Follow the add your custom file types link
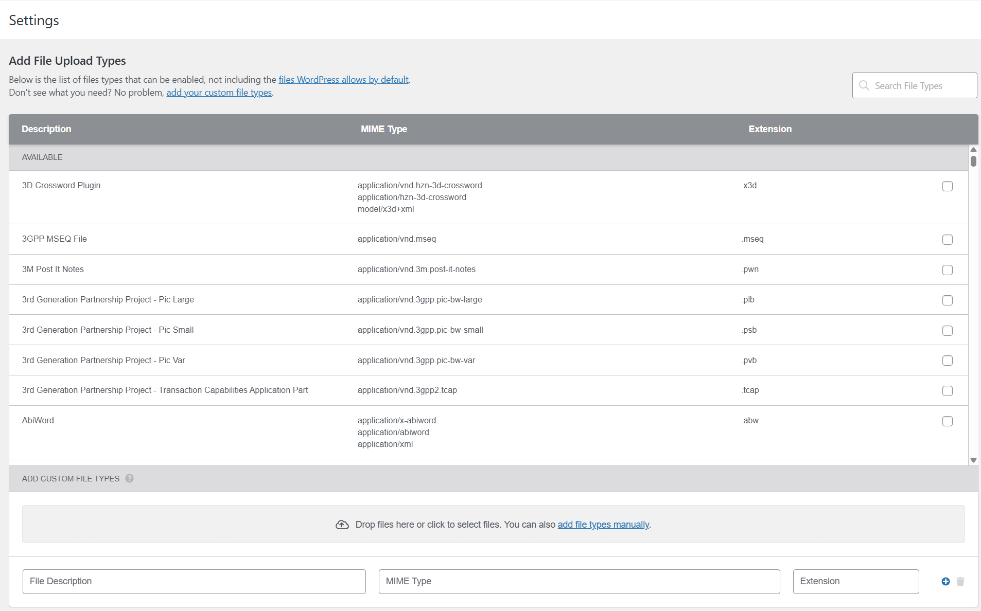The width and height of the screenshot is (981, 611). 219,93
